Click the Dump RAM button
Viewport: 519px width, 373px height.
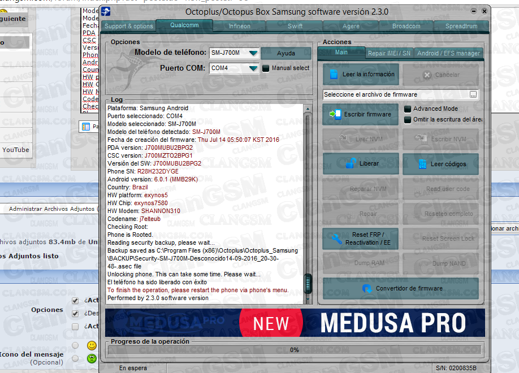tap(361, 263)
